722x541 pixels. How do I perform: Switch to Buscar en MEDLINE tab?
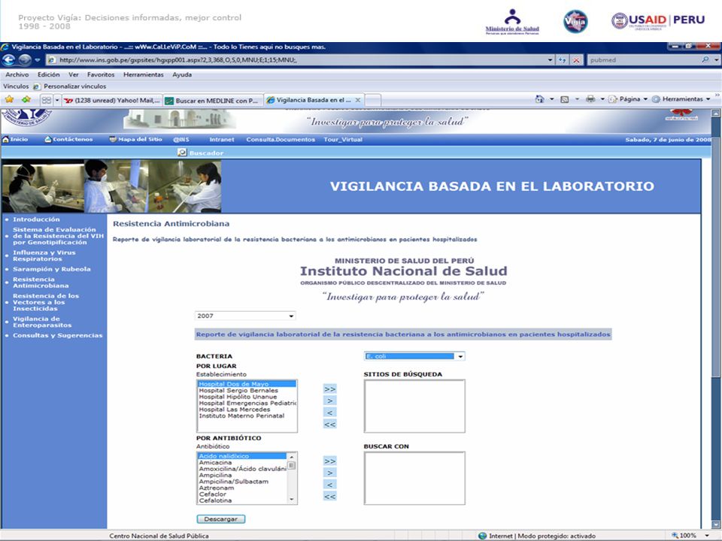pyautogui.click(x=213, y=100)
